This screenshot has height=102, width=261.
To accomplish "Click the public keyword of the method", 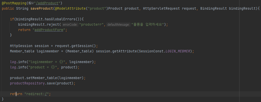I will (8, 8).
